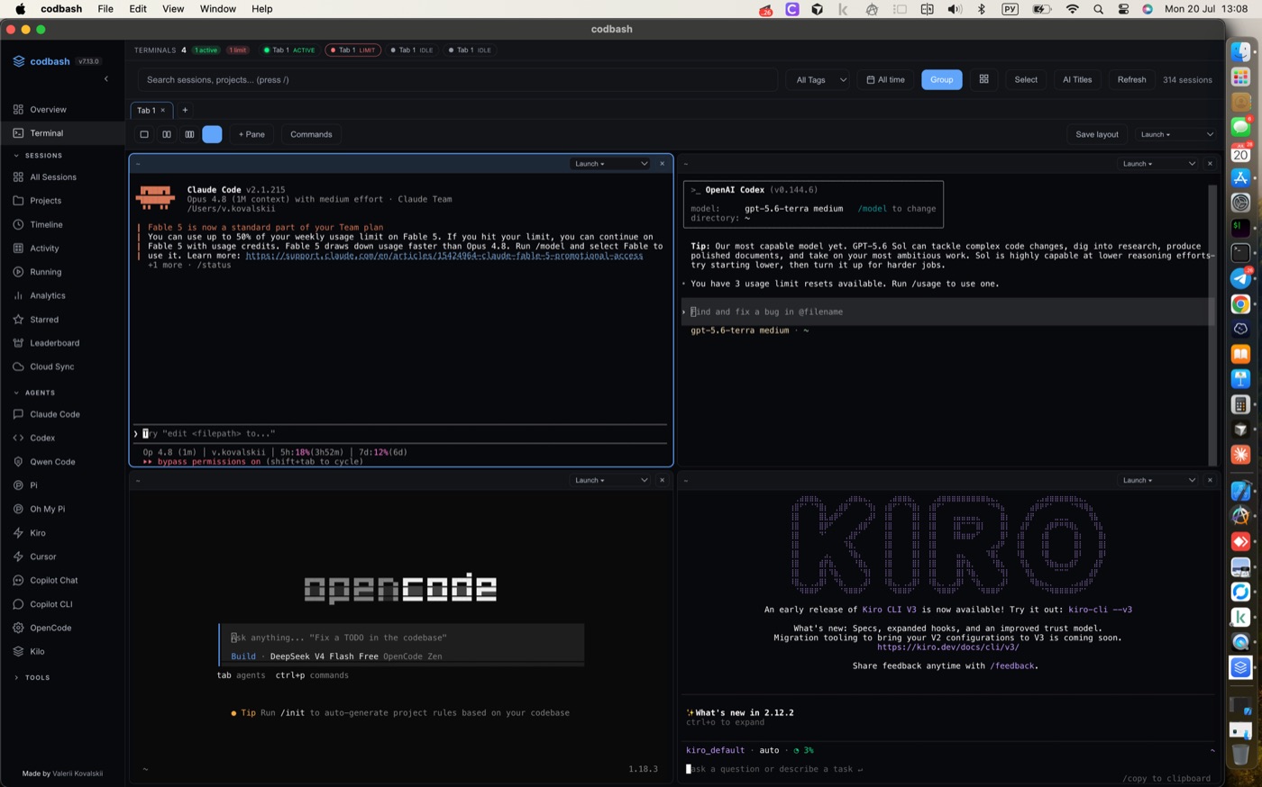Click the Refresh sessions button
Screen dimensions: 1262x787
1131,79
